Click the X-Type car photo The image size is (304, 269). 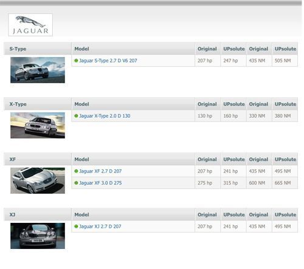pos(38,125)
